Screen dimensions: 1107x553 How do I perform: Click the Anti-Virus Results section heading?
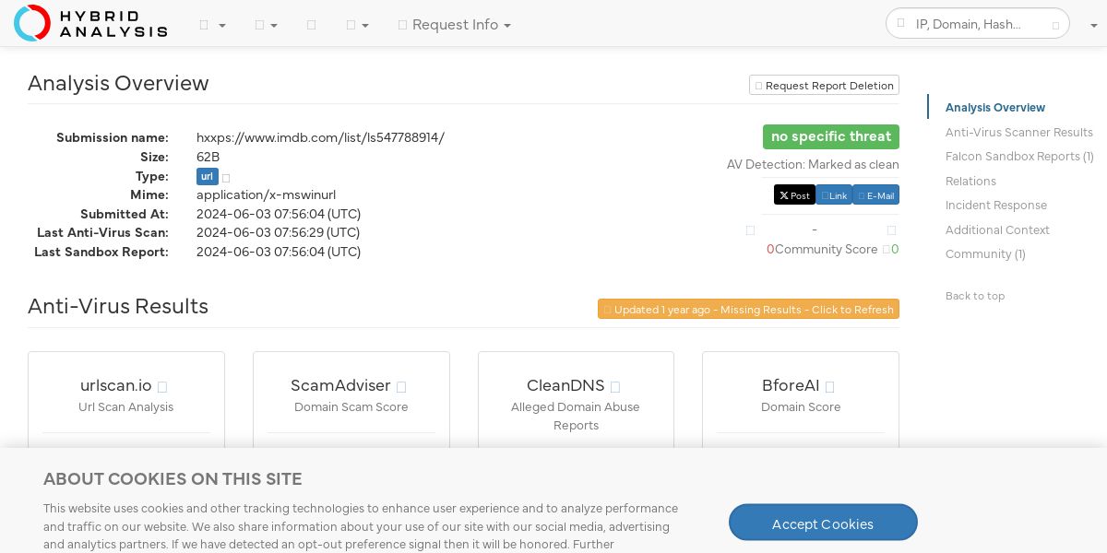118,306
